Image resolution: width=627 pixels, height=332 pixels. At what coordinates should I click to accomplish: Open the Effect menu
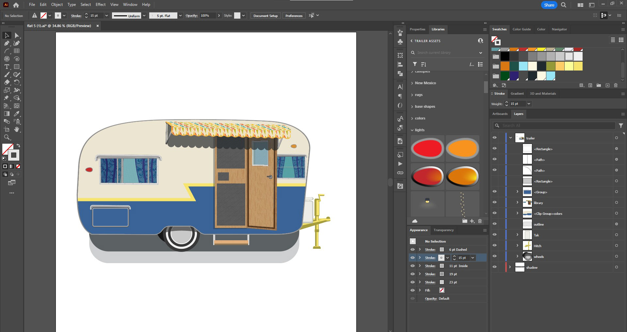coord(101,5)
